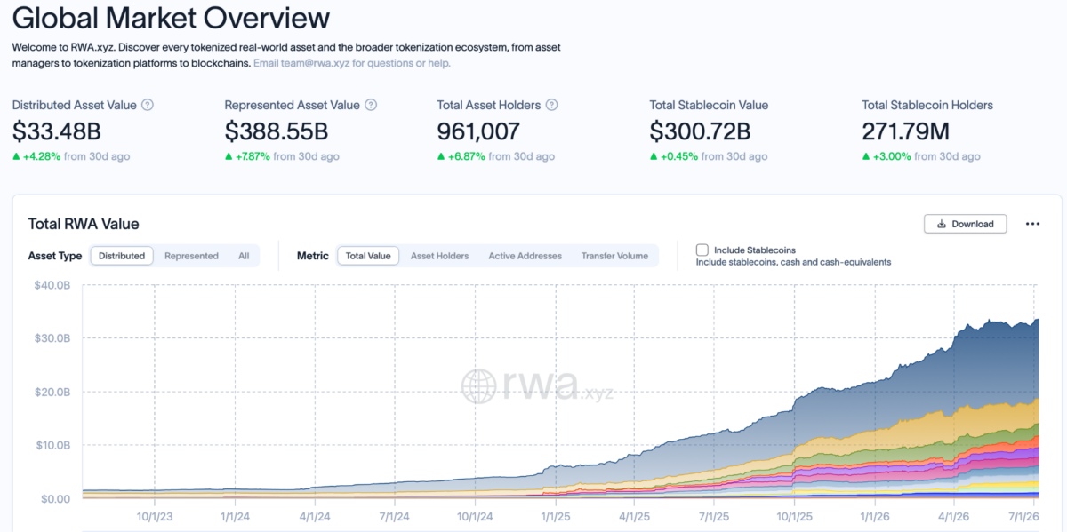Click the 4/1/25 x-axis date

coord(634,515)
